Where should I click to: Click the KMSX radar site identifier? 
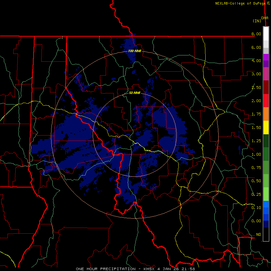(x=149, y=269)
